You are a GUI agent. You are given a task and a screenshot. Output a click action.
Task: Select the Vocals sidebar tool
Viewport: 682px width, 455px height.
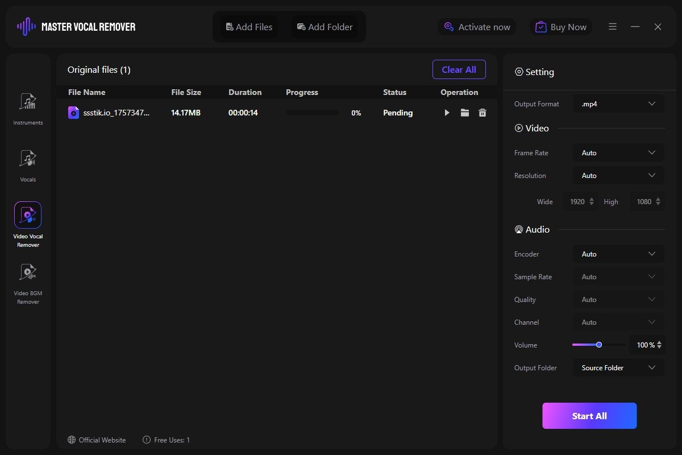(28, 159)
